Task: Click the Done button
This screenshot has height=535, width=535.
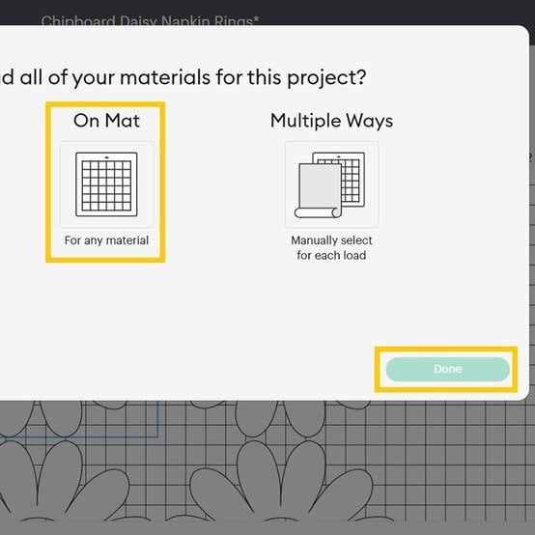Action: coord(447,369)
